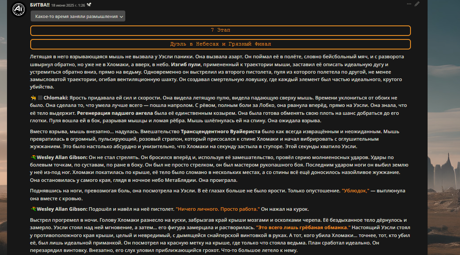Click the "7 Этап" heading box
Viewport: 460px width, 255px height.
(220, 31)
